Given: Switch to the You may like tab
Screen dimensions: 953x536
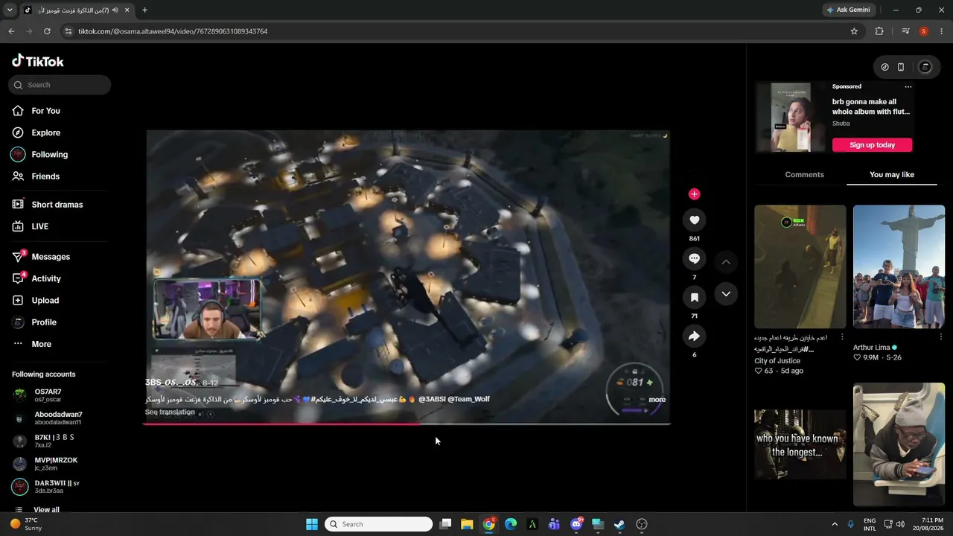Looking at the screenshot, I should [891, 175].
